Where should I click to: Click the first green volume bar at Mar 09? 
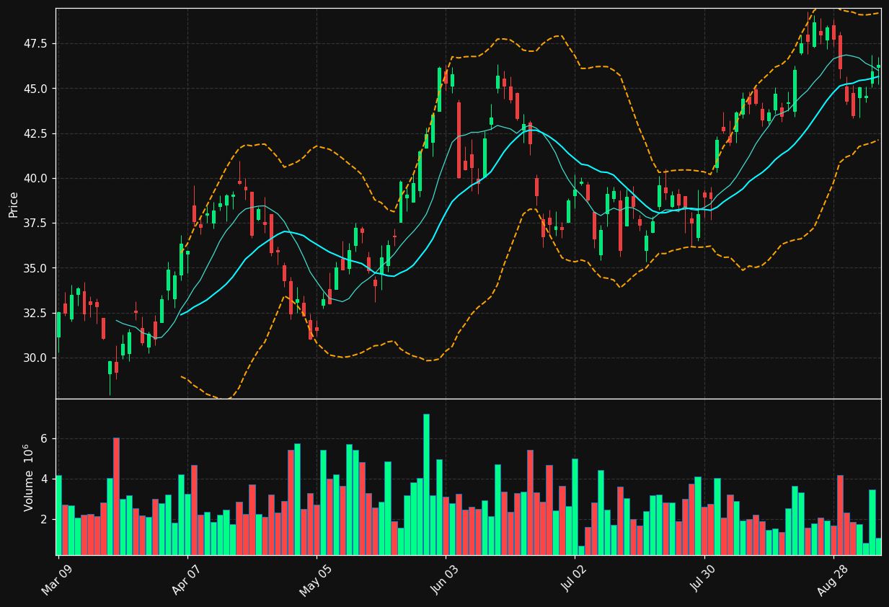pyautogui.click(x=58, y=515)
